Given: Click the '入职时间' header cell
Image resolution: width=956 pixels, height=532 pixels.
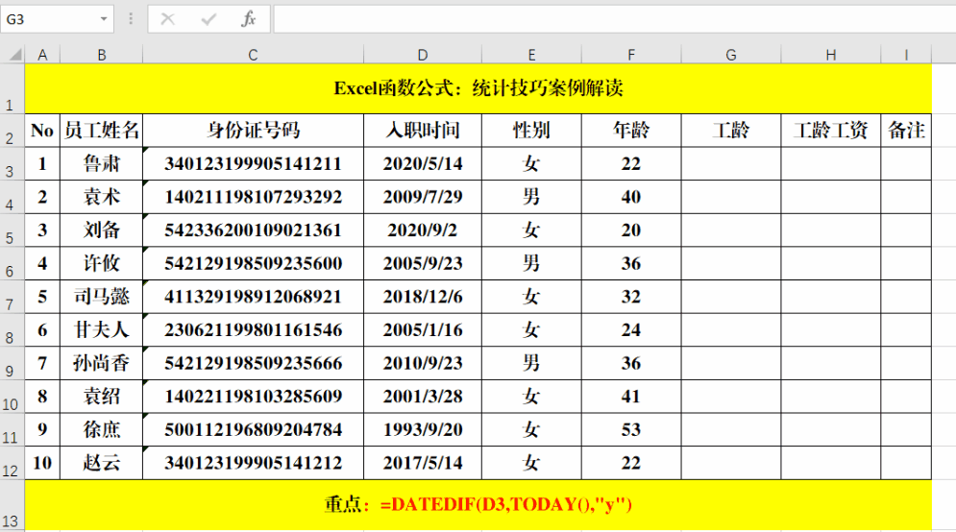Looking at the screenshot, I should click(423, 131).
